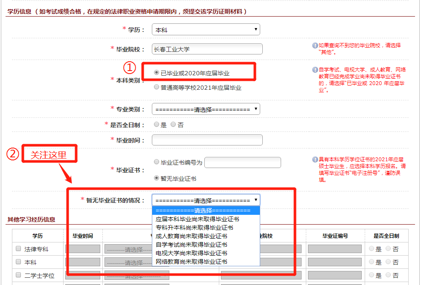Choose 是 for 是否全日制

tap(157, 125)
